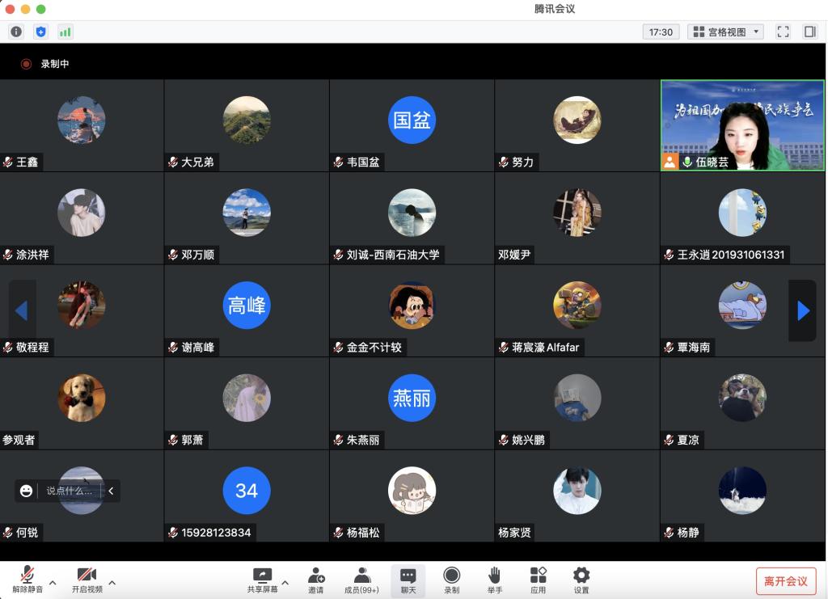
Task: Enter full screen mode
Action: pyautogui.click(x=782, y=32)
